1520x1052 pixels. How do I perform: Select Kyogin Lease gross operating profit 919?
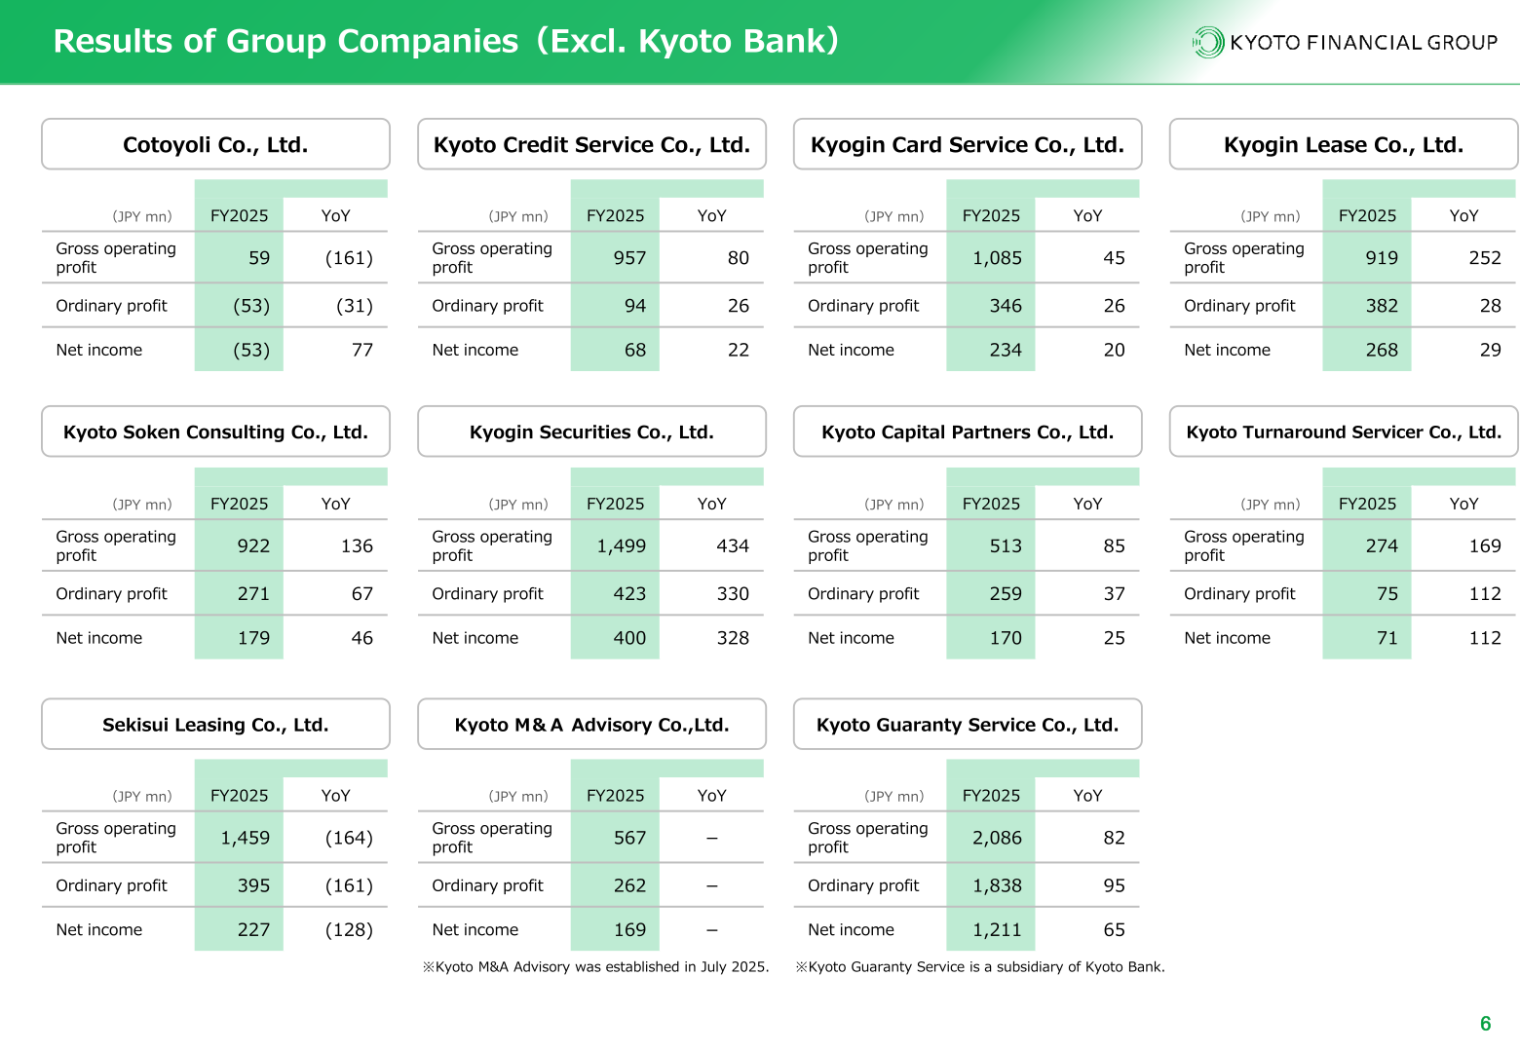[1382, 258]
